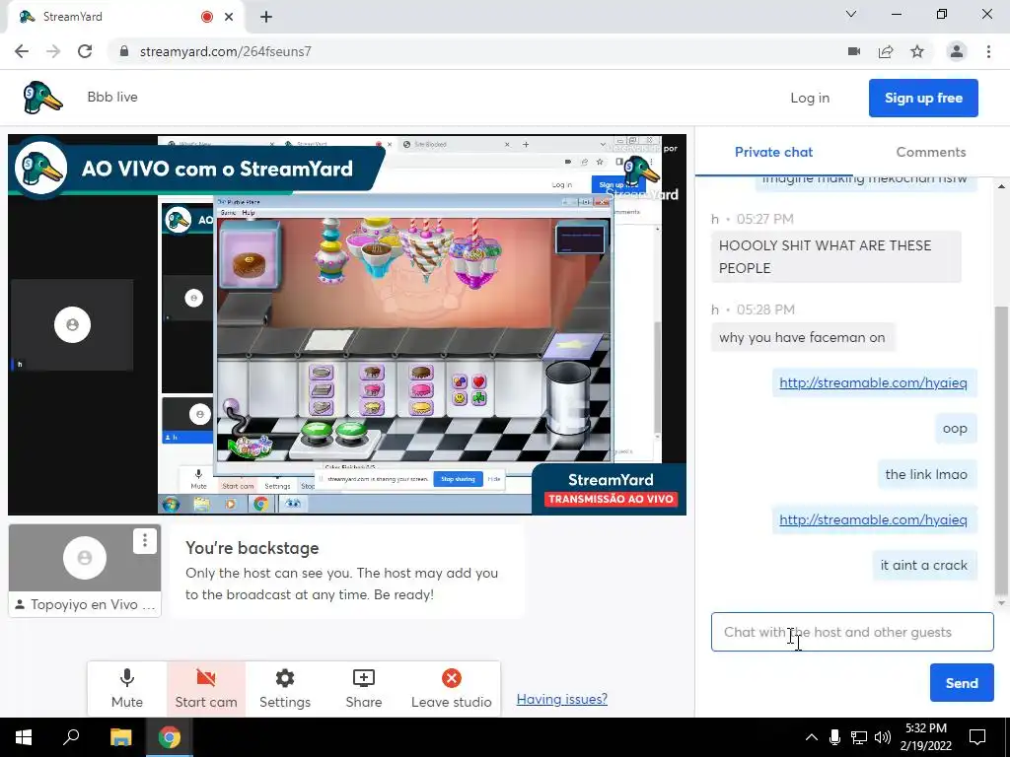The image size is (1010, 757).
Task: Go back with the browser back arrow
Action: (22, 51)
